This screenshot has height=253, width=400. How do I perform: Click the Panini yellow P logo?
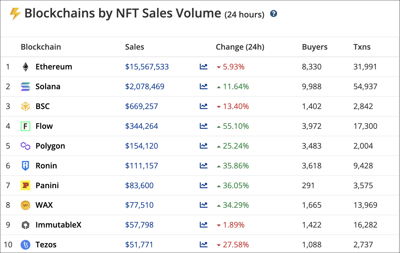click(25, 185)
